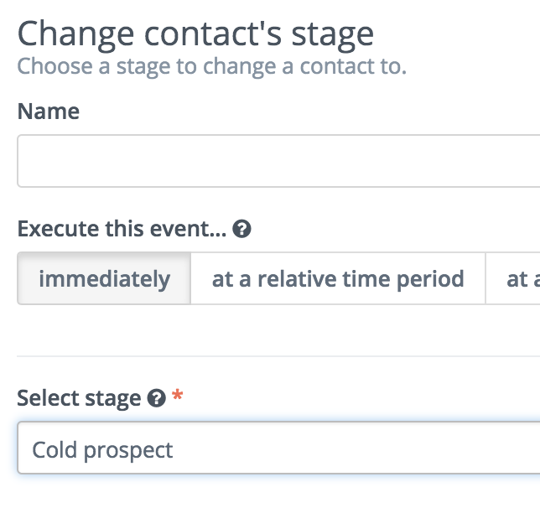Screen dimensions: 540x508
Task: Pick the partially visible third 'at a' timing option
Action: (x=513, y=278)
